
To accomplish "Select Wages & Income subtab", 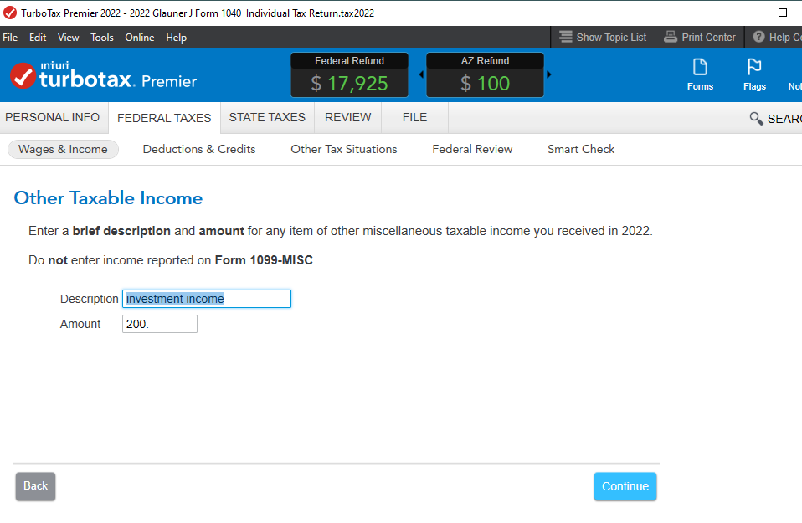I will 63,149.
